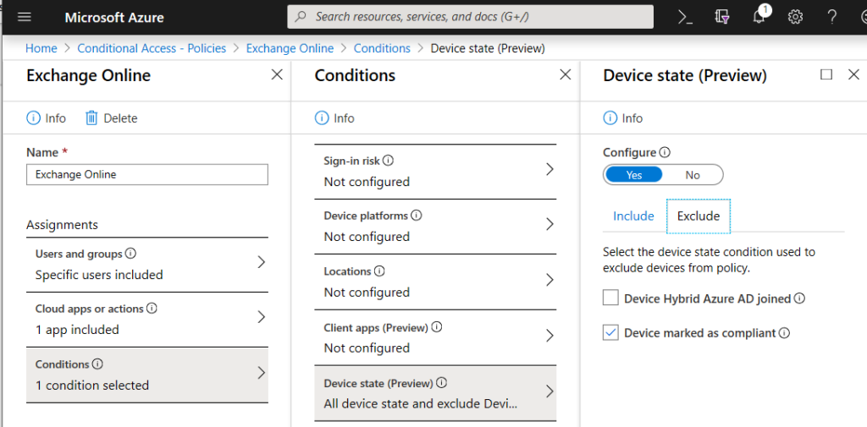The height and width of the screenshot is (427, 867).
Task: Click 'All device state and exclude Devi...' text
Action: click(x=421, y=403)
